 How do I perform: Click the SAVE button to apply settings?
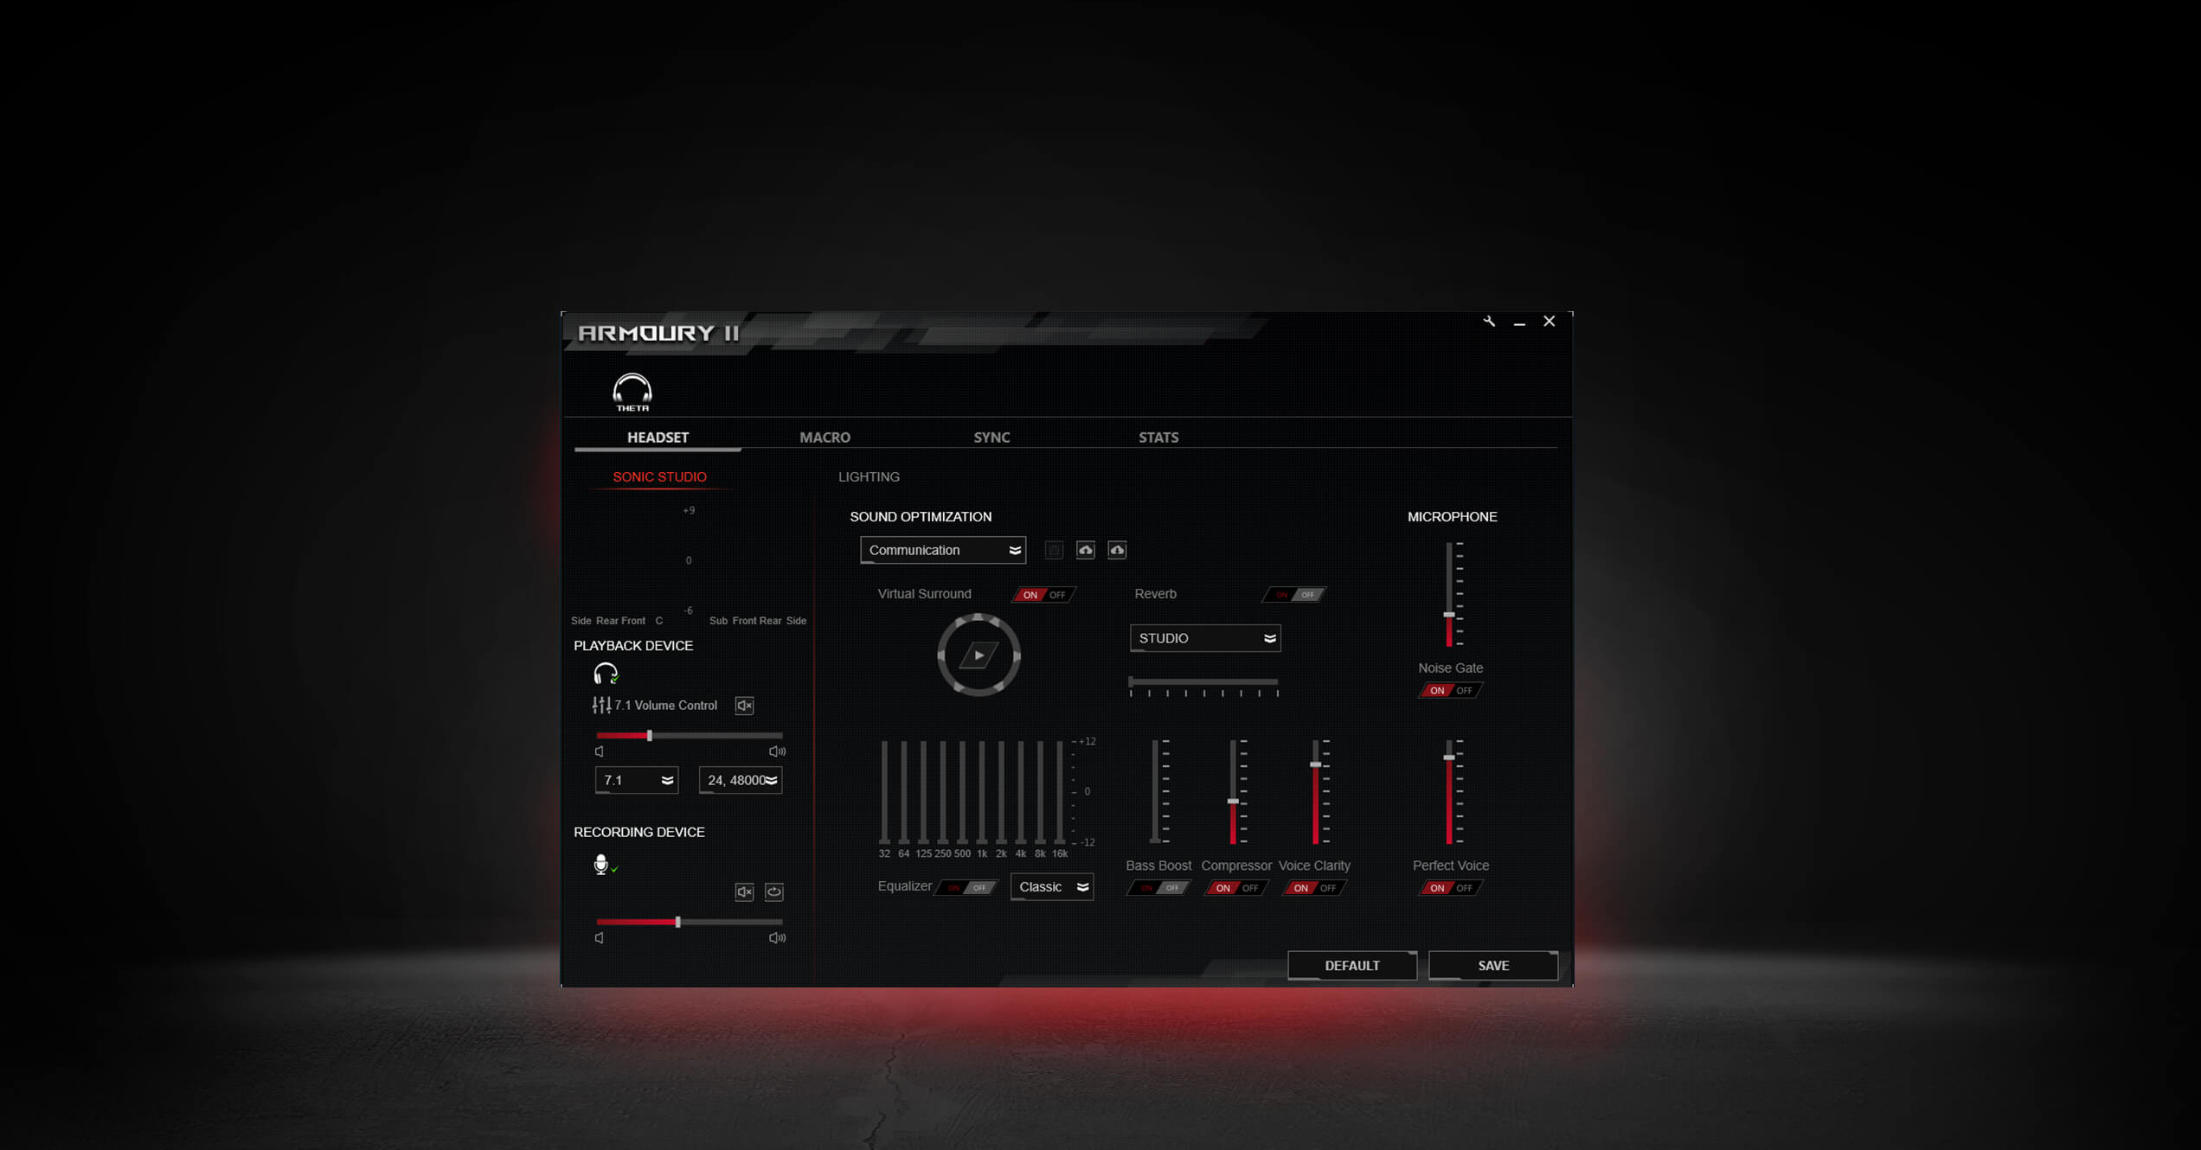click(x=1493, y=964)
